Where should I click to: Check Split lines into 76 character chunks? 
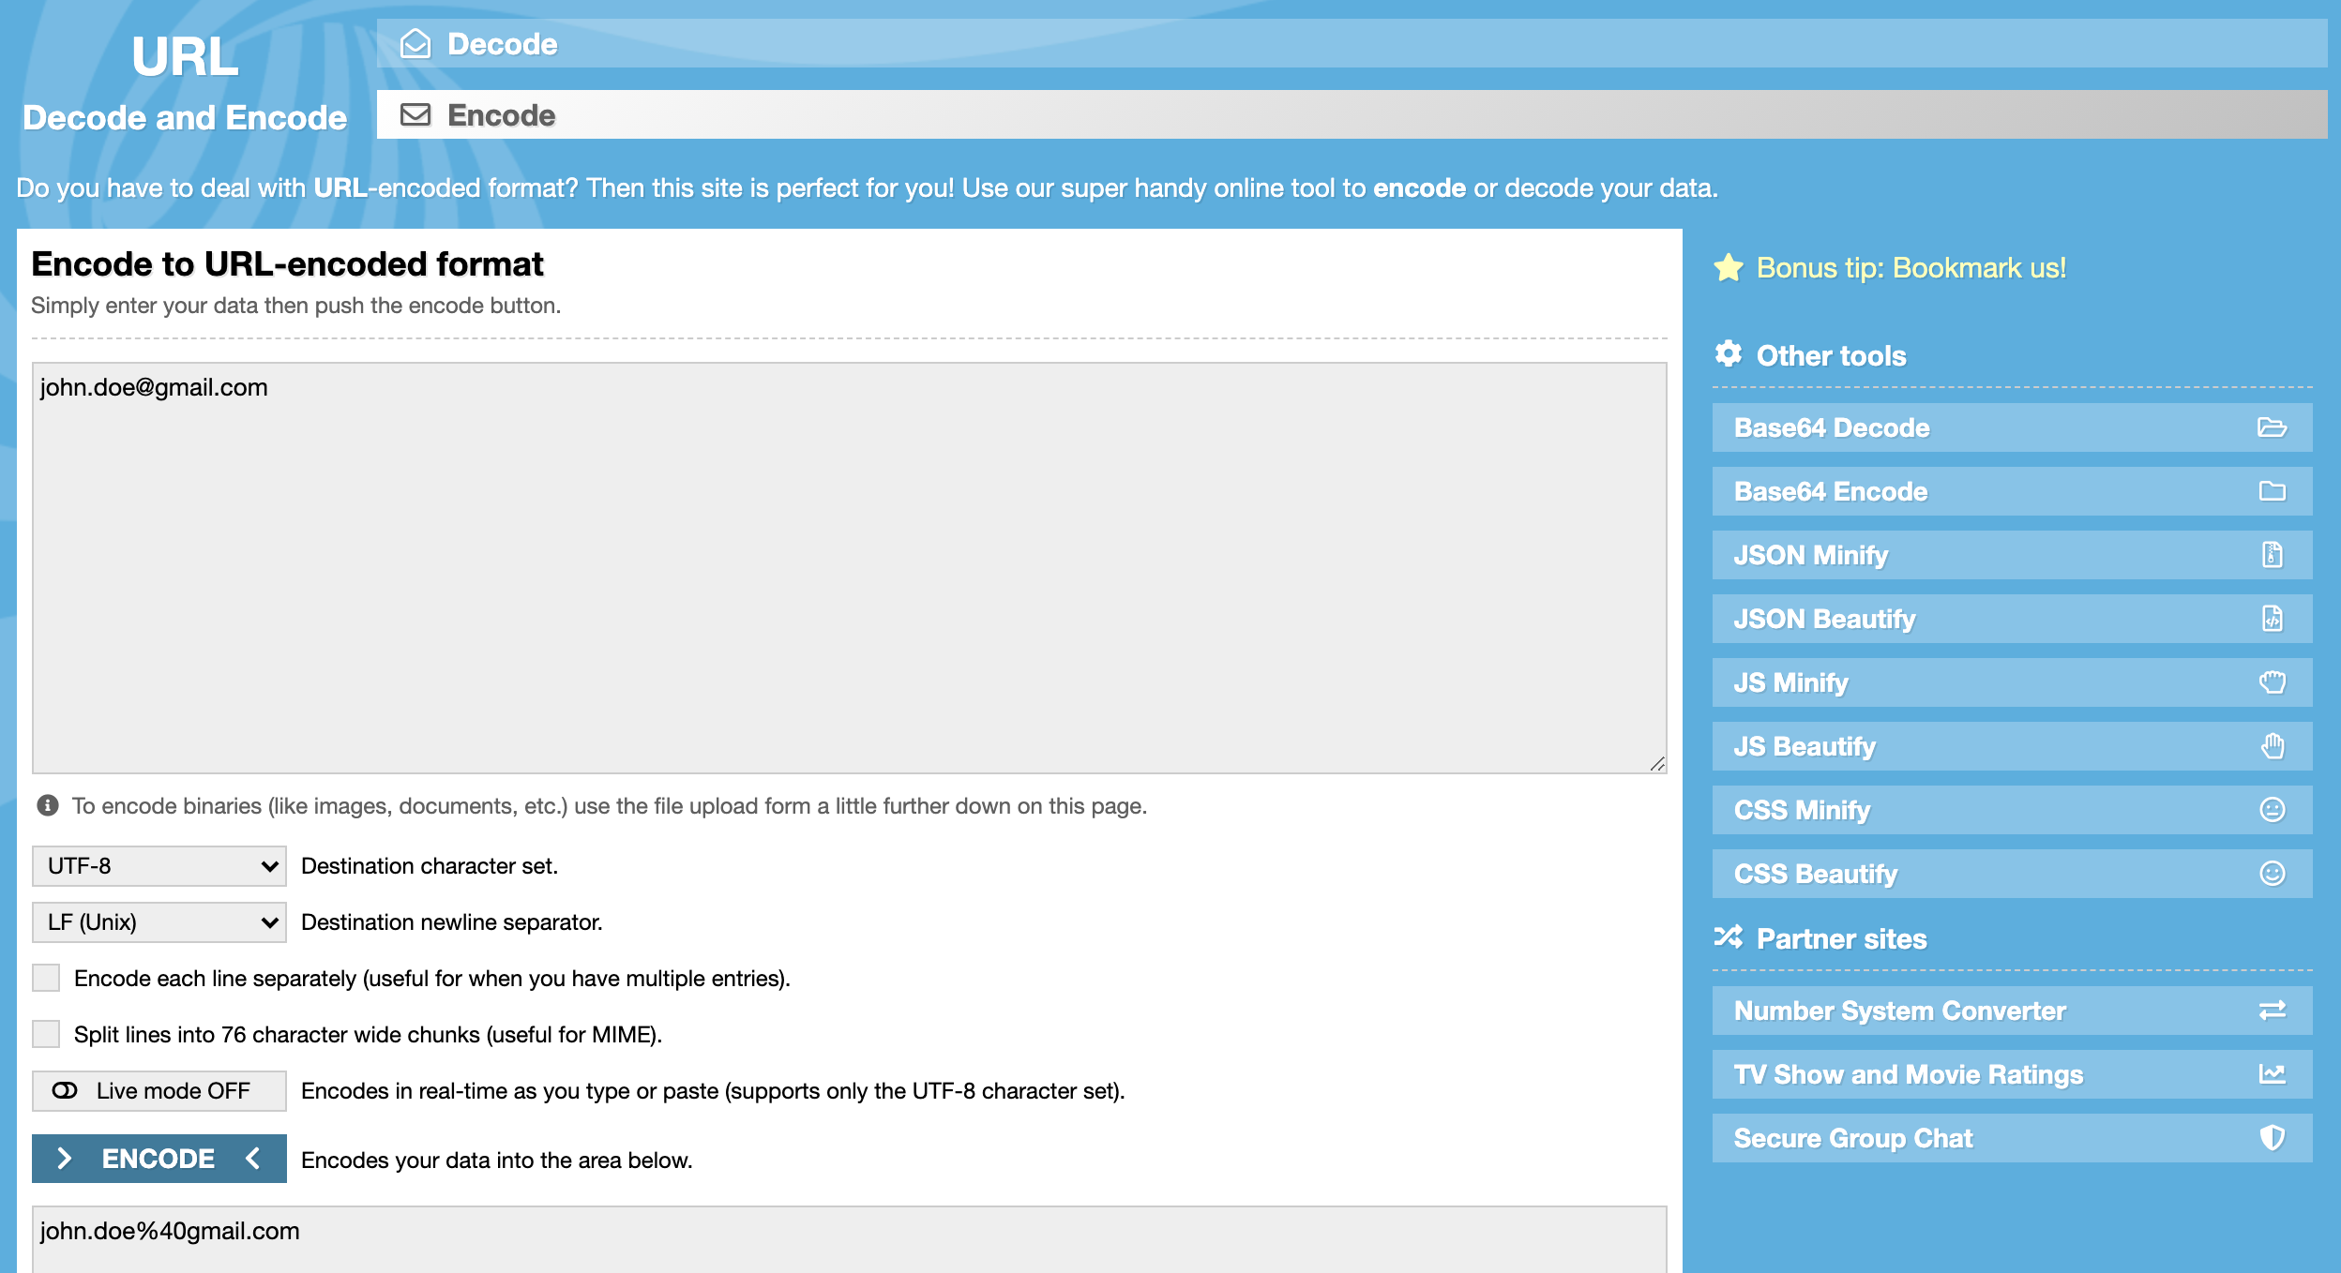tap(46, 1034)
